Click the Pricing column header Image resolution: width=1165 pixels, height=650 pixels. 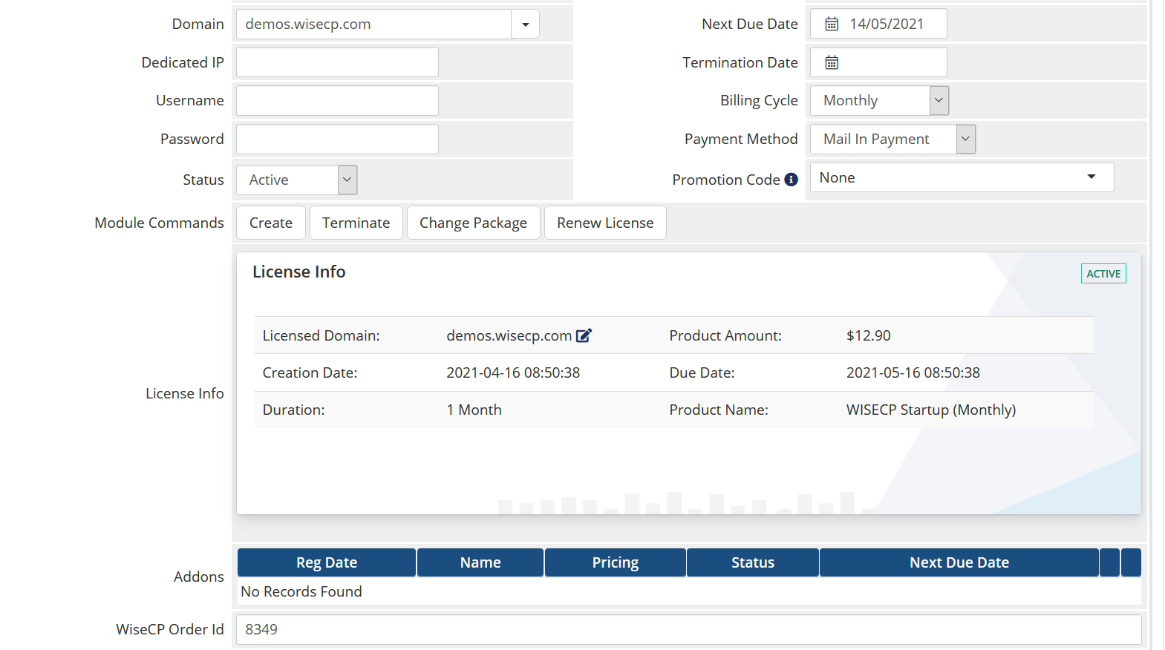tap(616, 562)
